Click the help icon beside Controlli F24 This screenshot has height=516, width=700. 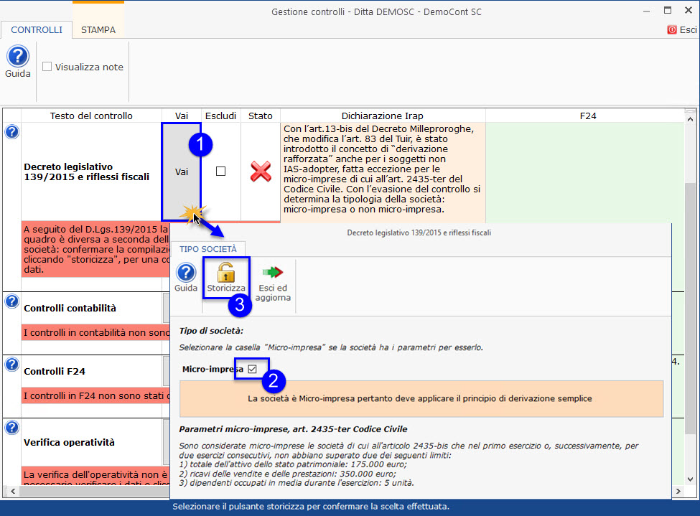pyautogui.click(x=12, y=365)
